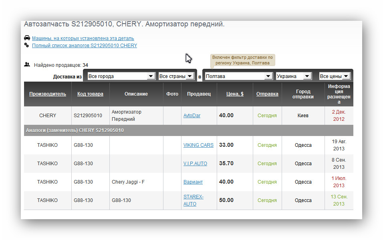Click the '8 Сен. 2013' date cell

pyautogui.click(x=339, y=164)
